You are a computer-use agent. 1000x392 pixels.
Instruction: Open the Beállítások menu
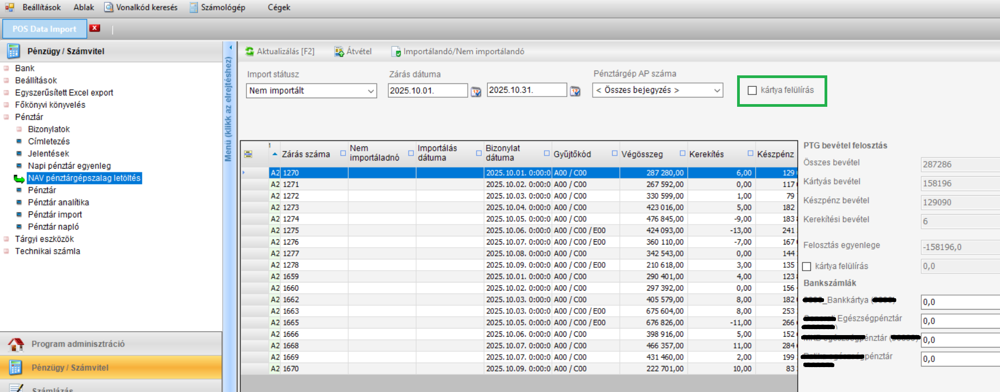(x=41, y=8)
